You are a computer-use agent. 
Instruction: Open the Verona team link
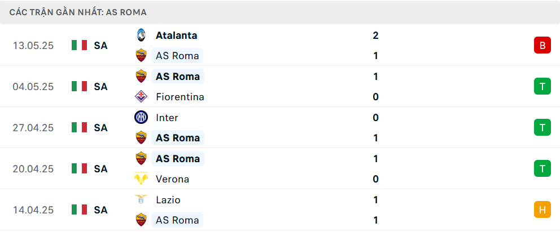(x=172, y=179)
